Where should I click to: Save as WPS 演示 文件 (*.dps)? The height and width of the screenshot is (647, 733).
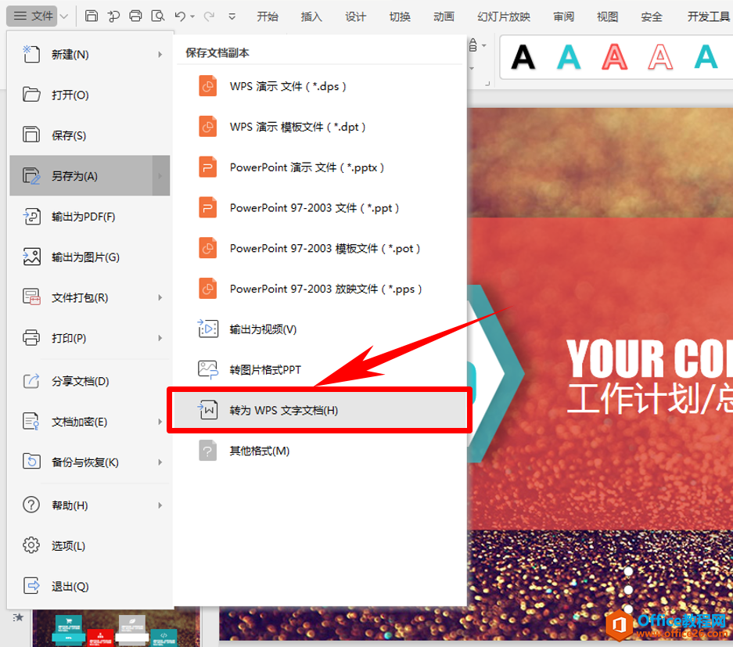click(320, 87)
